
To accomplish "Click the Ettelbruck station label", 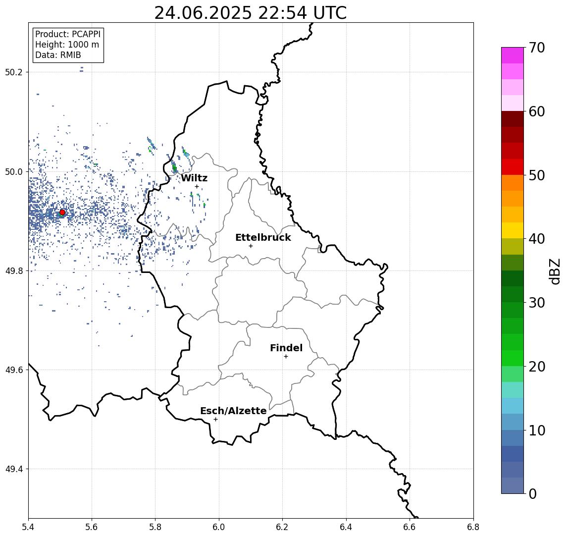I will 263,237.
